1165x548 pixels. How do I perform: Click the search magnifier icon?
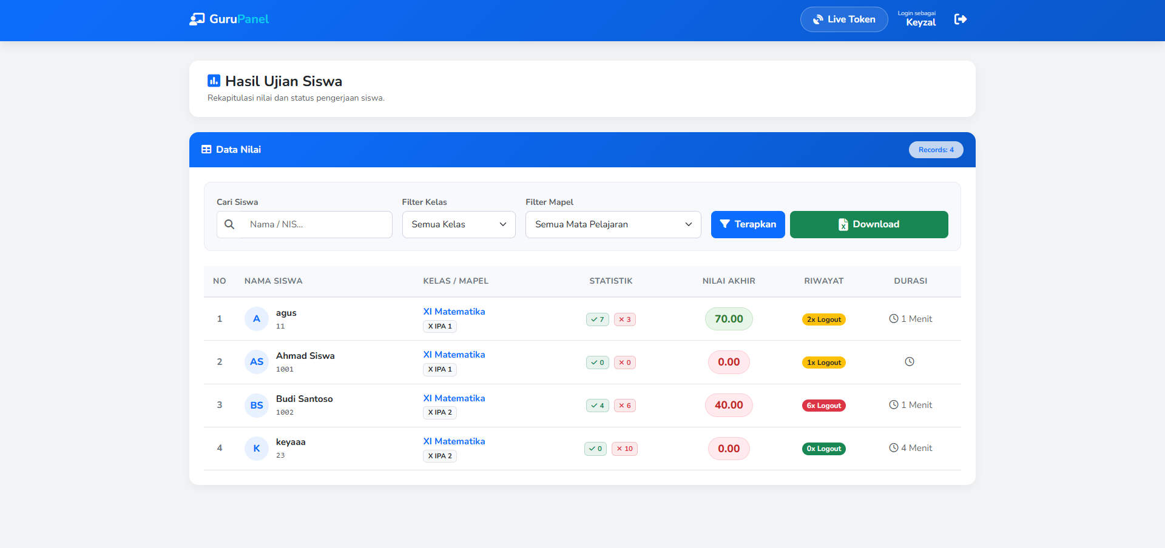coord(229,224)
